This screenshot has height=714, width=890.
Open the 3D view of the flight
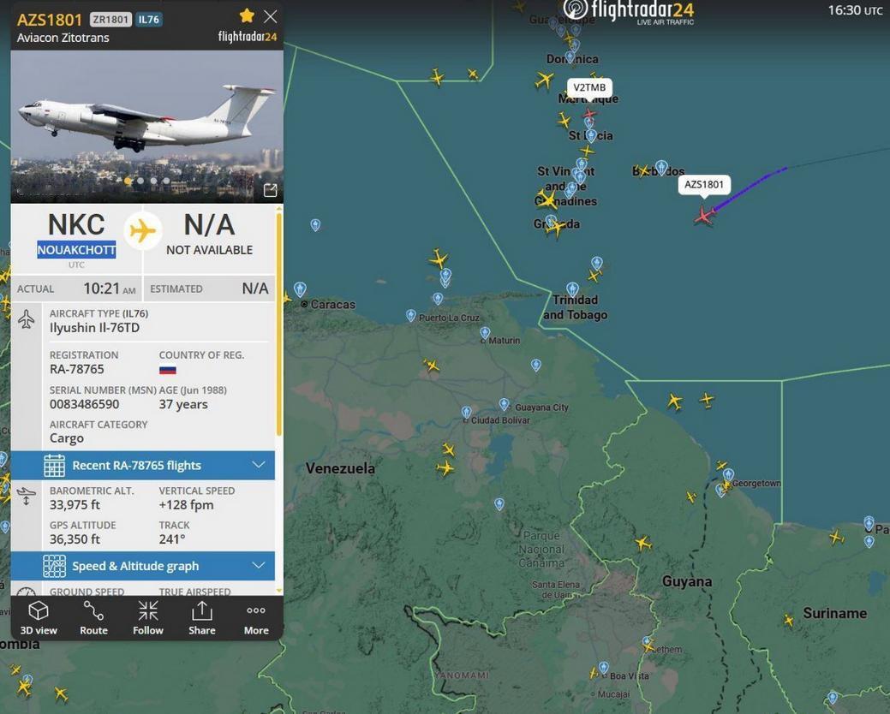click(39, 619)
